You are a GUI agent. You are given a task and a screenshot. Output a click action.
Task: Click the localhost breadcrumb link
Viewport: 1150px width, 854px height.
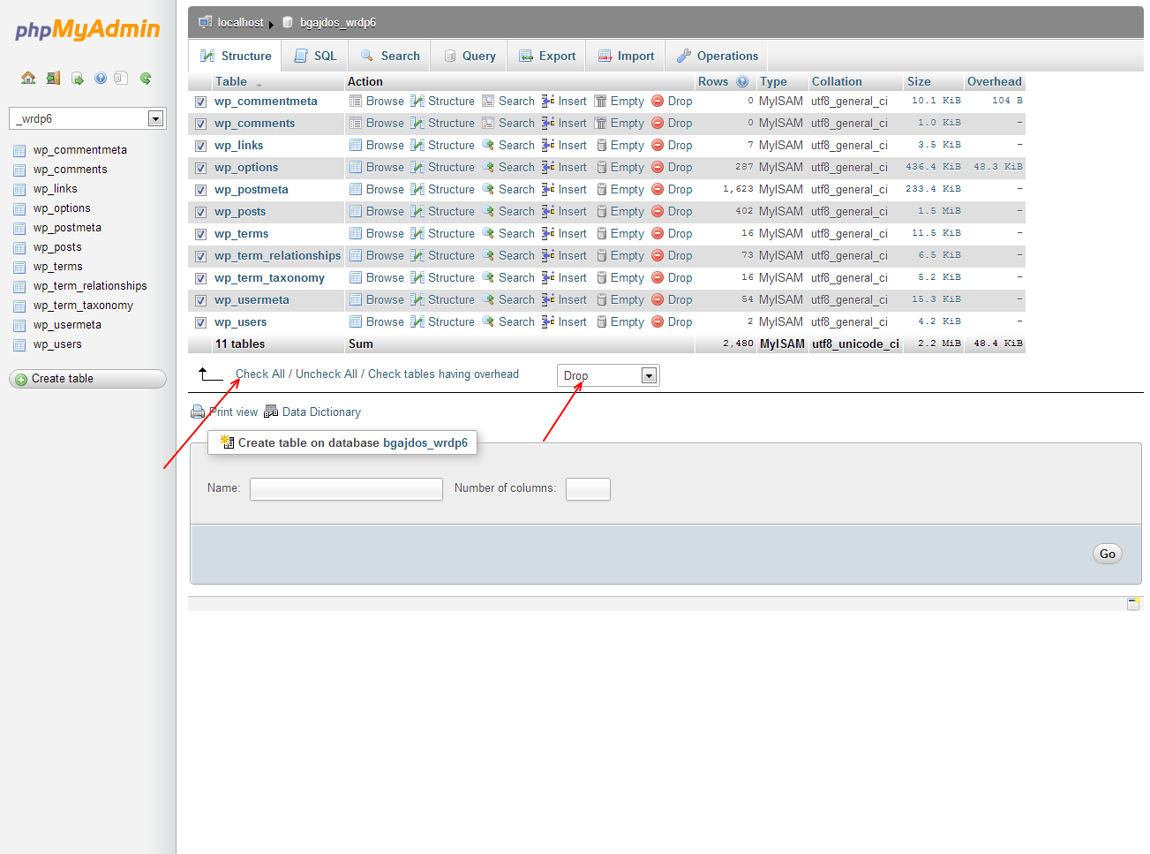pos(241,22)
